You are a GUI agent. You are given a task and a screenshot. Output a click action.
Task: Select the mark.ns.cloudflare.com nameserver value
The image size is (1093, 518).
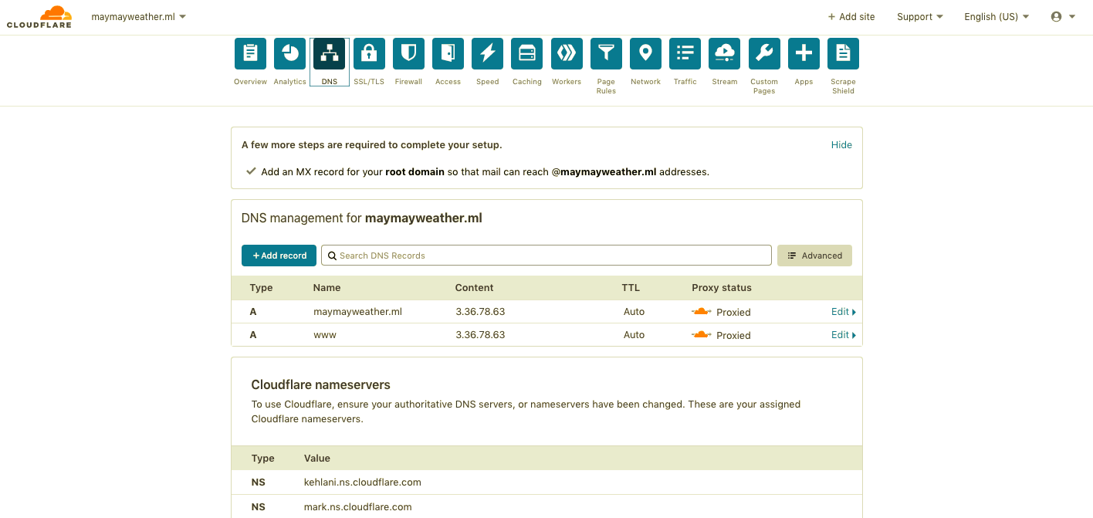coord(358,507)
